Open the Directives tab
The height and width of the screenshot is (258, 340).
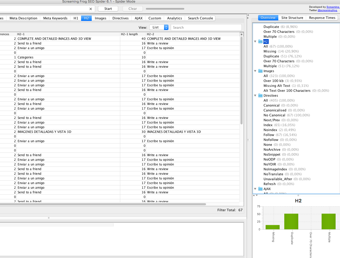[x=121, y=18]
